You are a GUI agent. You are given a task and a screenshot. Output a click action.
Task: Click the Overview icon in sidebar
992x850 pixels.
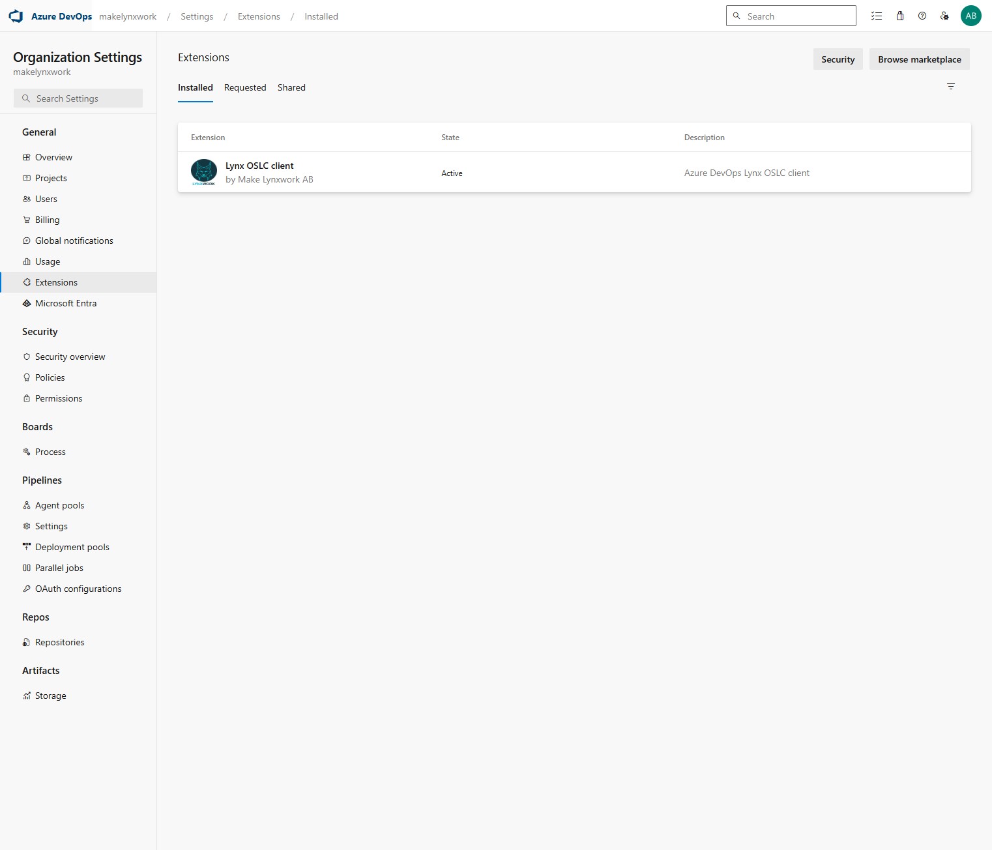tap(27, 157)
